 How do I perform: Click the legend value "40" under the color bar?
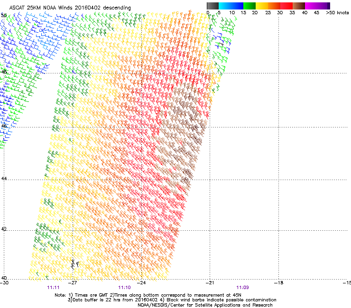(305, 13)
